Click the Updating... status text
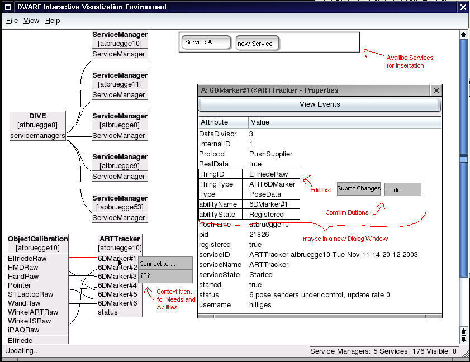The height and width of the screenshot is (362, 470). pos(22,351)
